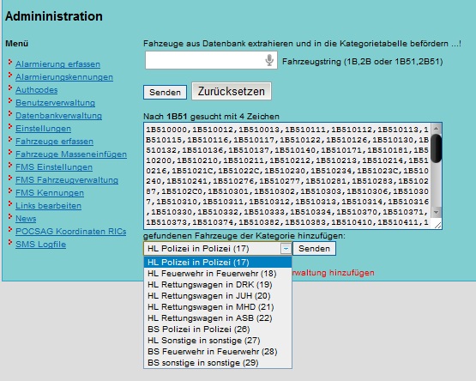Image resolution: width=476 pixels, height=381 pixels.
Task: Click the scrollbar thumb in results textarea
Action: (x=437, y=148)
